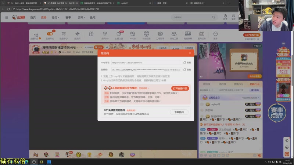Click the 直播码 text field
Image resolution: width=294 pixels, height=165 pixels.
point(146,70)
